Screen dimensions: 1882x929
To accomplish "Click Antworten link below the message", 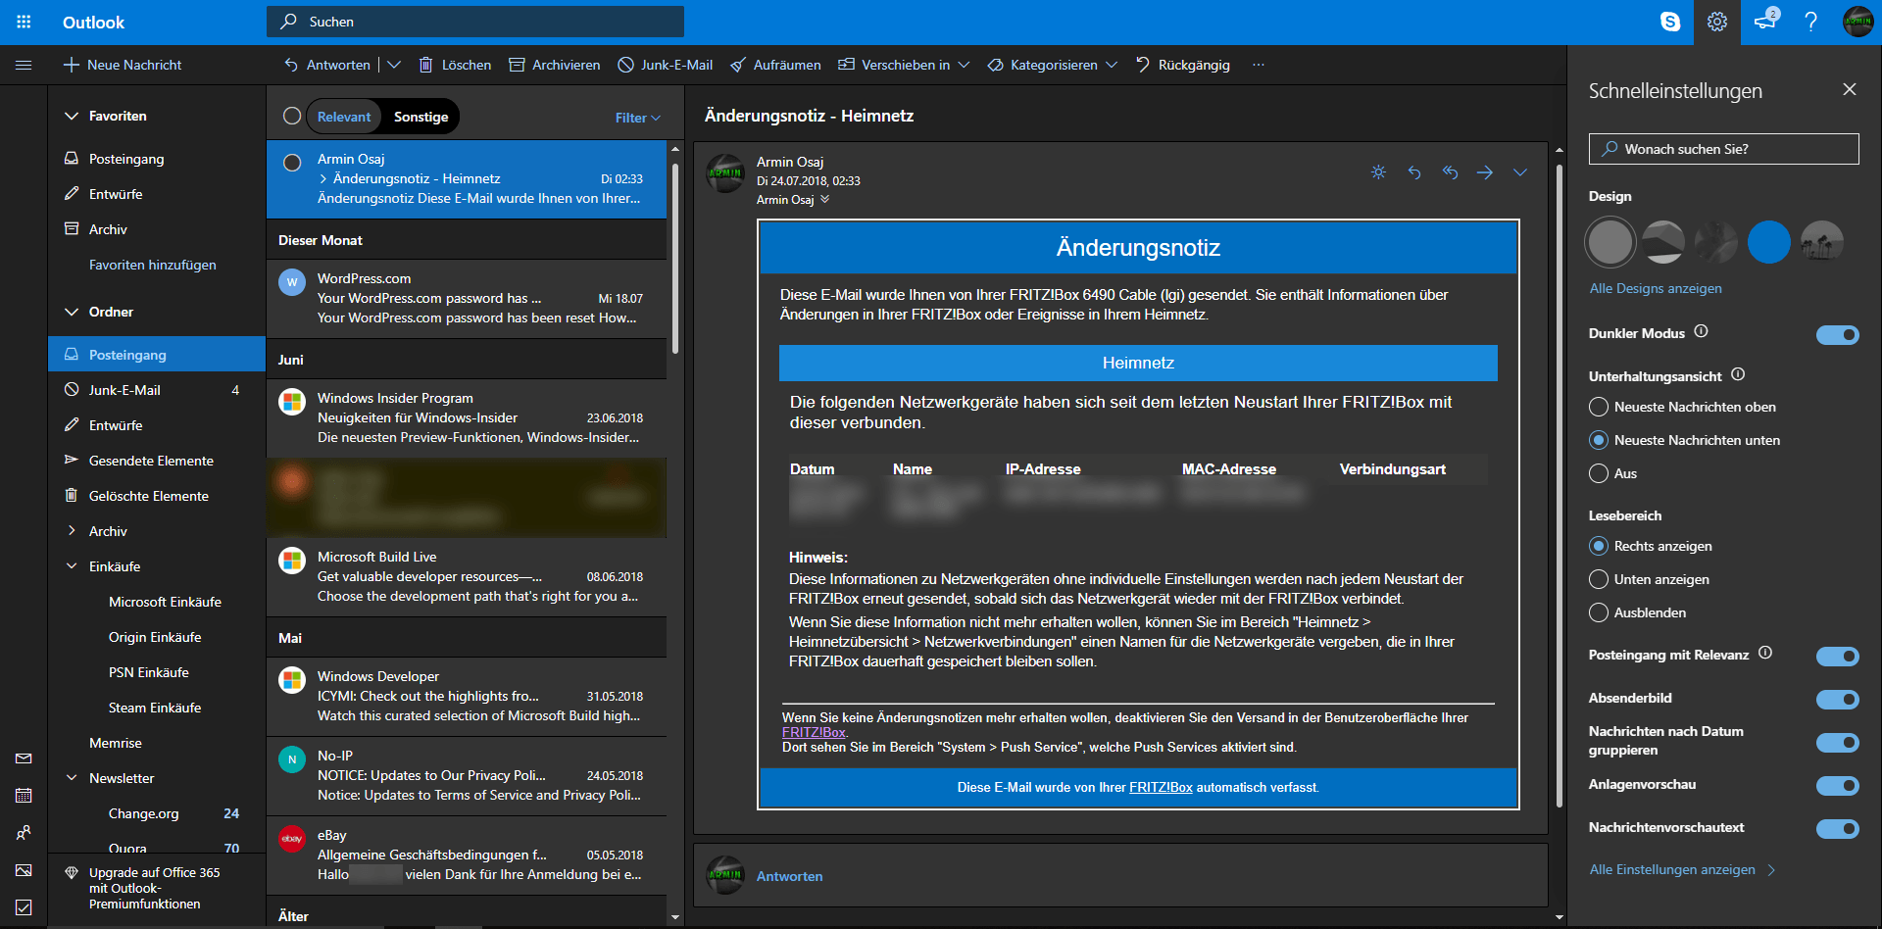I will coord(789,876).
